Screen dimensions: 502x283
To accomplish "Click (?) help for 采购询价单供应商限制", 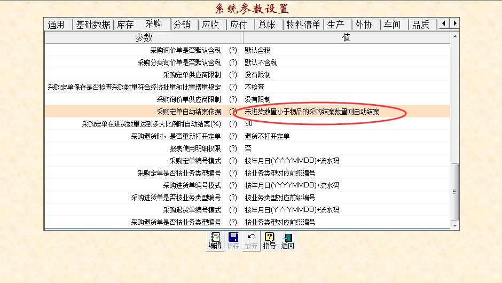I will tap(233, 99).
